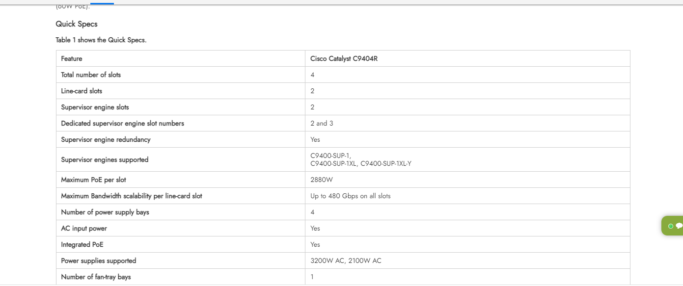
Task: Click the Cisco Catalyst C9404R column header
Action: pos(344,59)
